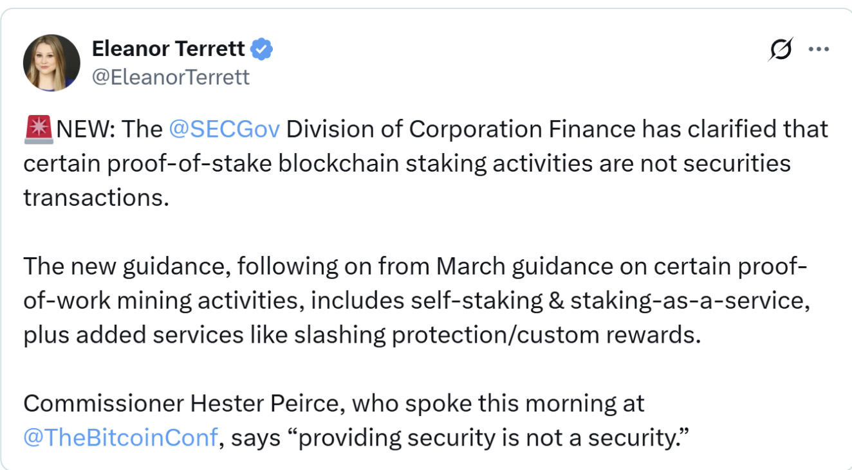Open the @EleanorTerrett handle link

point(171,77)
